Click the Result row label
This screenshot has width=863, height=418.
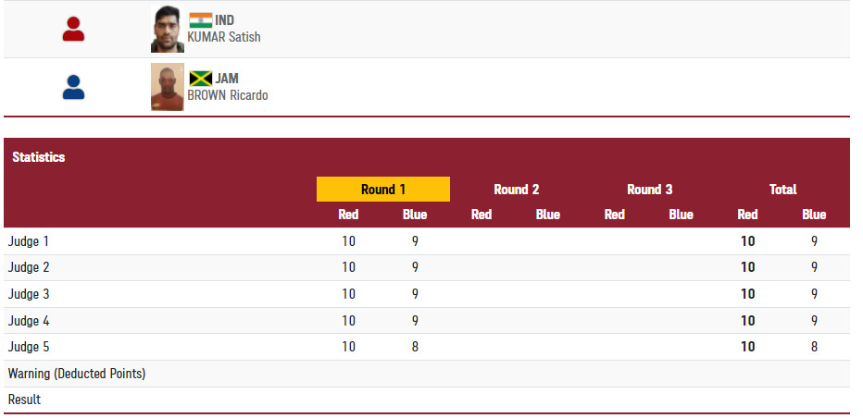point(24,400)
